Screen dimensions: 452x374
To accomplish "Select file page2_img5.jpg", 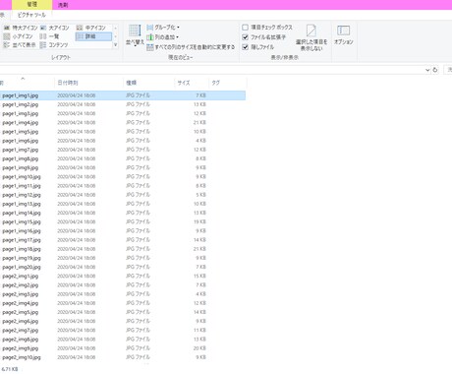I will pyautogui.click(x=123, y=312).
